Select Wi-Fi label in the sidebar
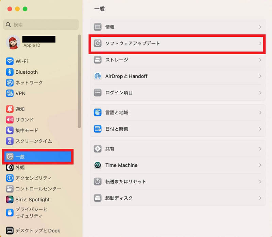This screenshot has height=237, width=272. (22, 61)
